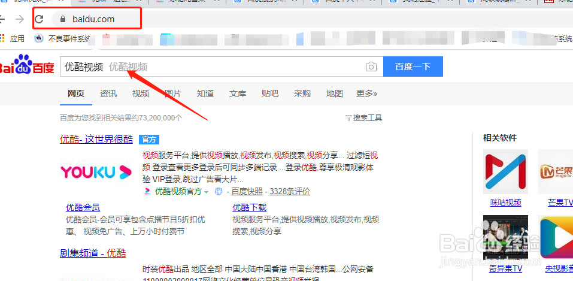Click the camera image search icon
Screen dimensions: 573x281
371,67
